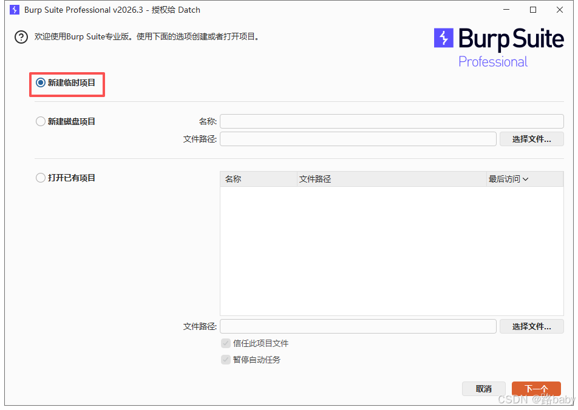Viewport: 578px width, 410px height.
Task: Select the 新建临时项目 radio button
Action: (x=41, y=83)
